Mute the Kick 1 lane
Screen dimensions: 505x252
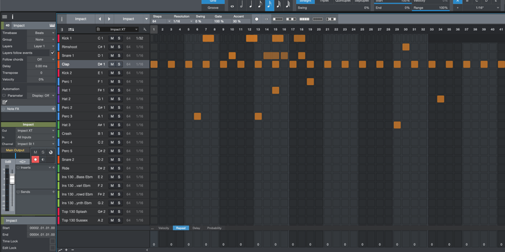(112, 38)
